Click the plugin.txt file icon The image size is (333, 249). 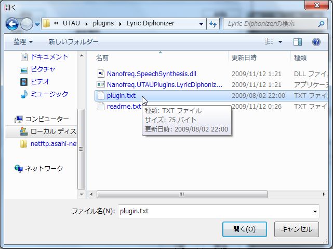coord(101,95)
